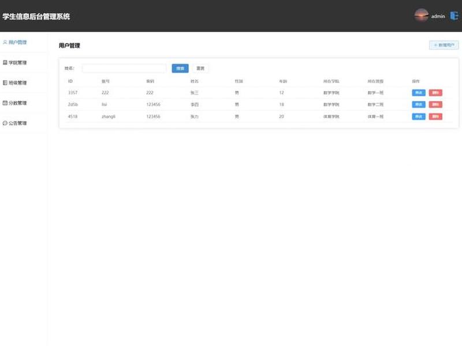Click the 学生信息后台管理系统 title

[x=36, y=17]
